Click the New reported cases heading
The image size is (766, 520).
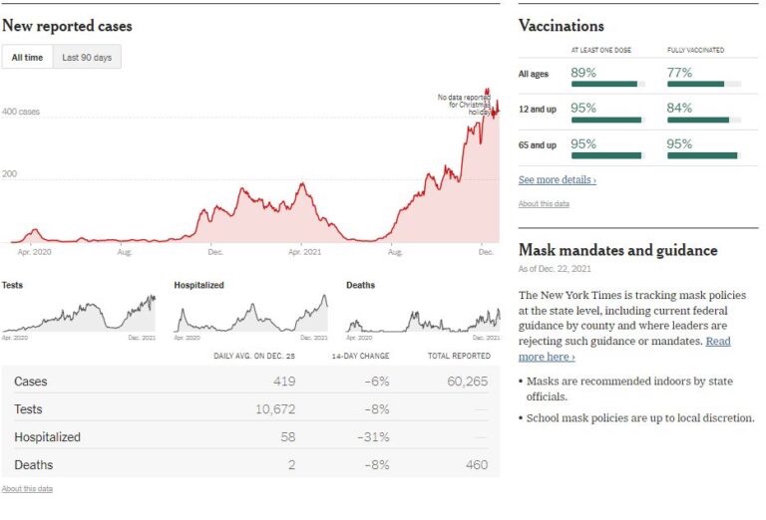[x=67, y=26]
